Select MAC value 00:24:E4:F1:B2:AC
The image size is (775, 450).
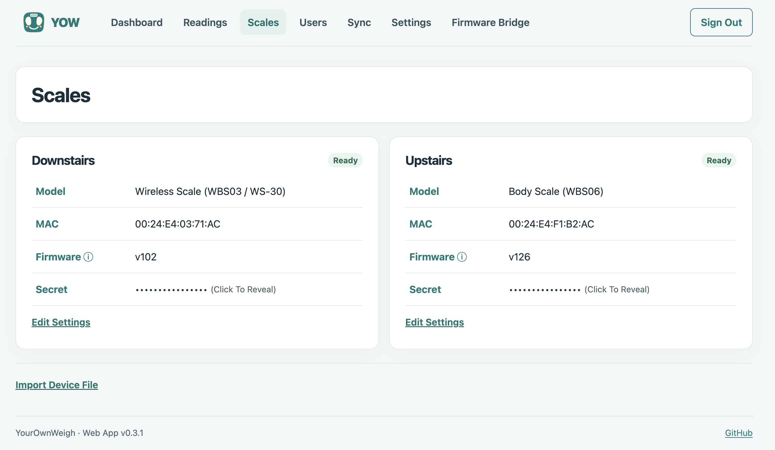pyautogui.click(x=551, y=224)
